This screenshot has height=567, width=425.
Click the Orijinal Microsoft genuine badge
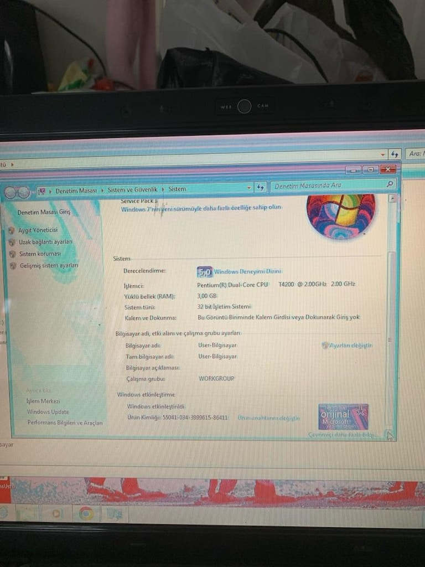343,416
